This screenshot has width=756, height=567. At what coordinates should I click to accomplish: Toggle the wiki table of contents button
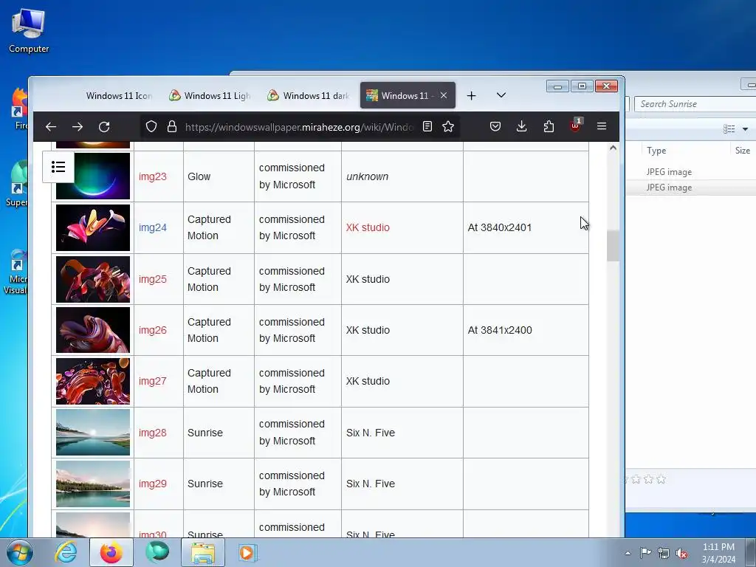[58, 167]
